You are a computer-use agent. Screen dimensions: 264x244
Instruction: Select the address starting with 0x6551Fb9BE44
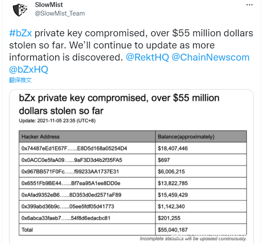click(x=71, y=183)
